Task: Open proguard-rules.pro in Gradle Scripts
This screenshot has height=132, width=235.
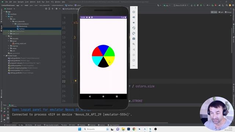Action: pos(24,63)
